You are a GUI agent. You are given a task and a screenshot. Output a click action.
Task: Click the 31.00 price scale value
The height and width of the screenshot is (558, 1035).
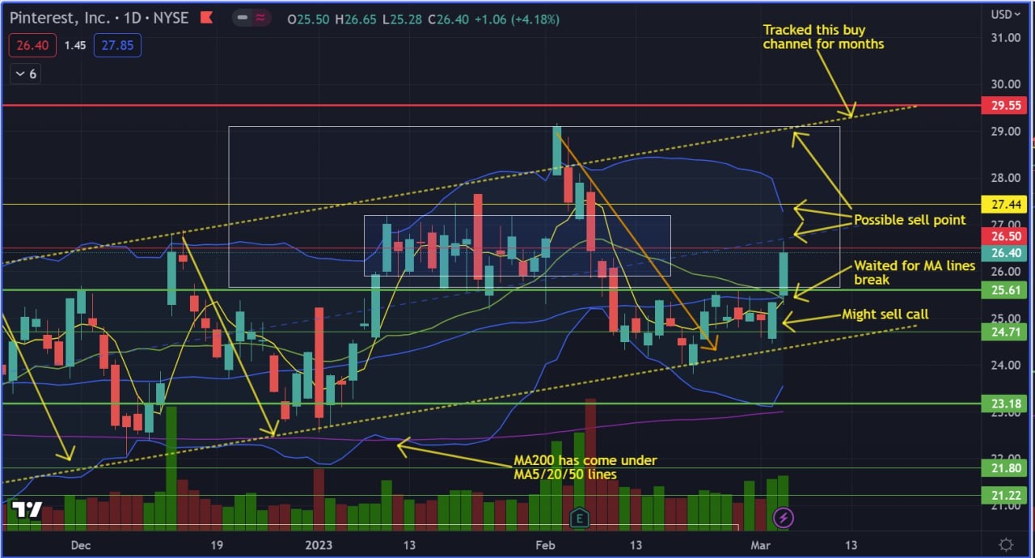(x=1005, y=37)
